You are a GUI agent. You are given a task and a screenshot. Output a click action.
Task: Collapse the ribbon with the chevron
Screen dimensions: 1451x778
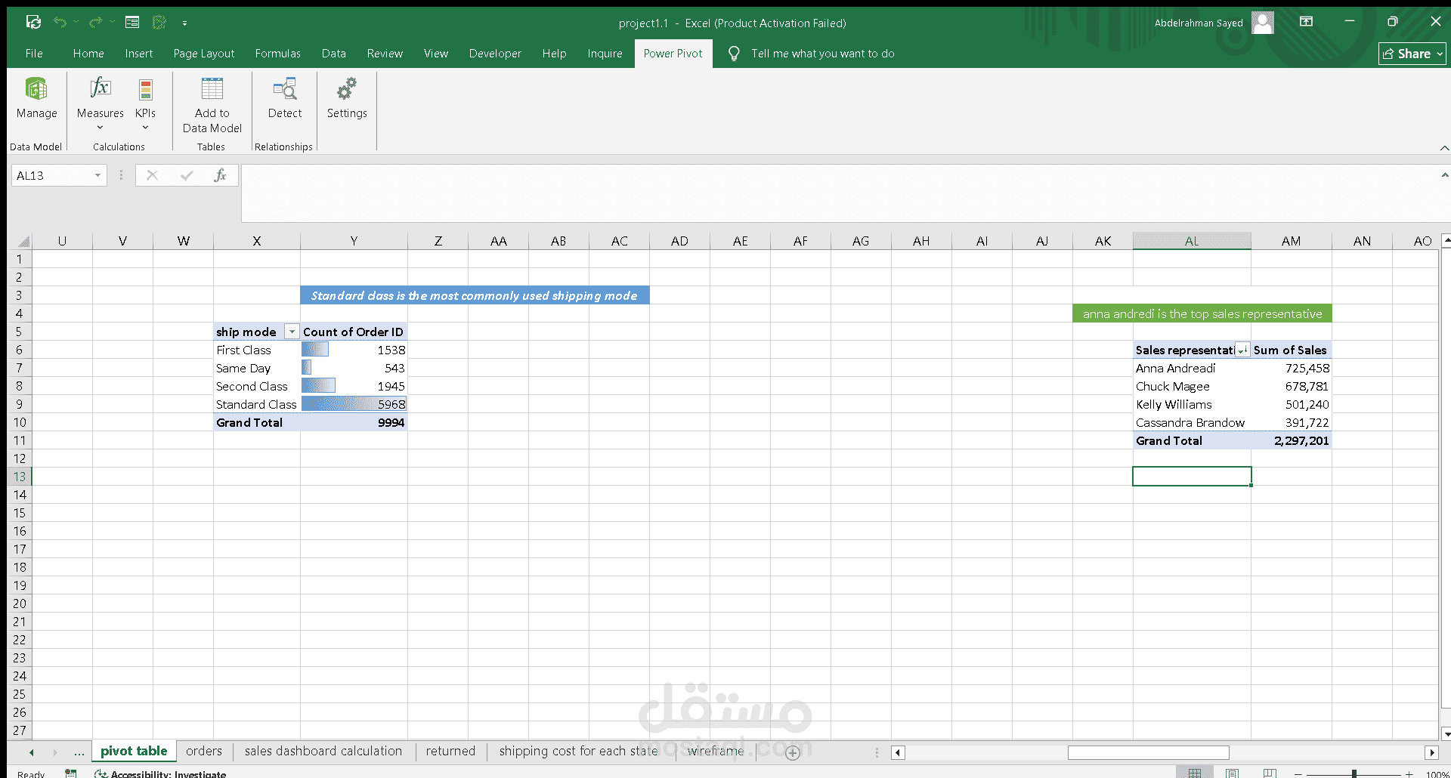coord(1444,147)
